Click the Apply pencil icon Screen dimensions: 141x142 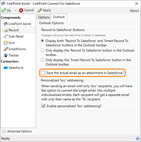(x=39, y=10)
